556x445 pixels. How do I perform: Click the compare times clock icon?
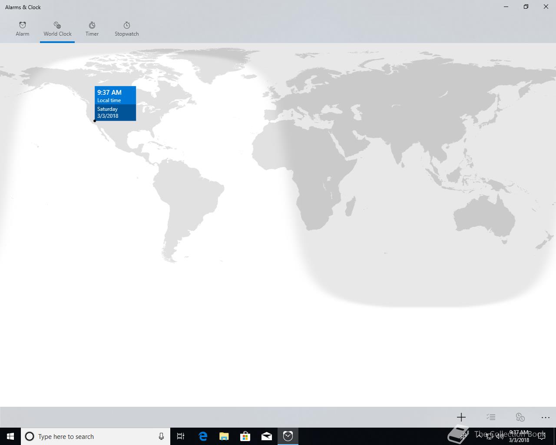[520, 417]
